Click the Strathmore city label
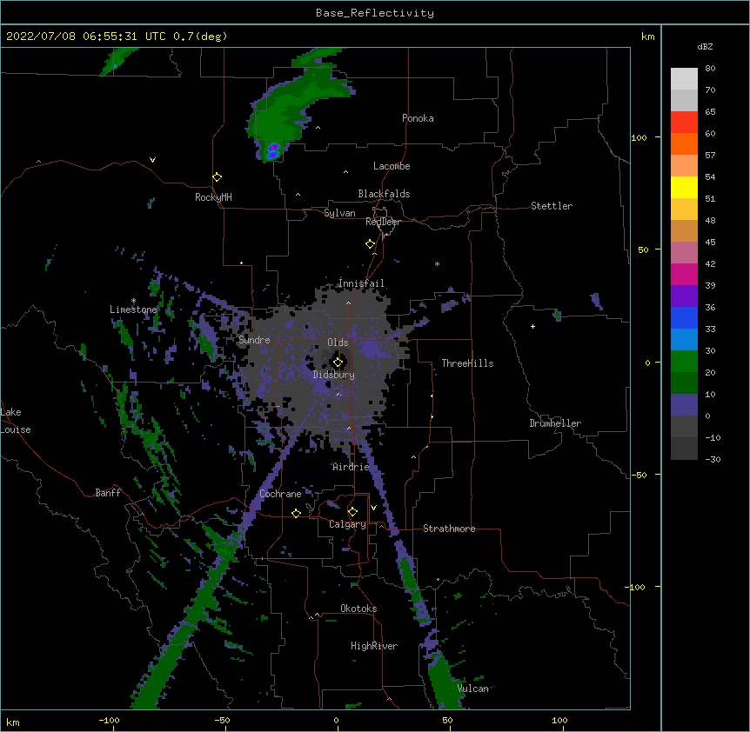This screenshot has height=732, width=750. click(x=449, y=529)
